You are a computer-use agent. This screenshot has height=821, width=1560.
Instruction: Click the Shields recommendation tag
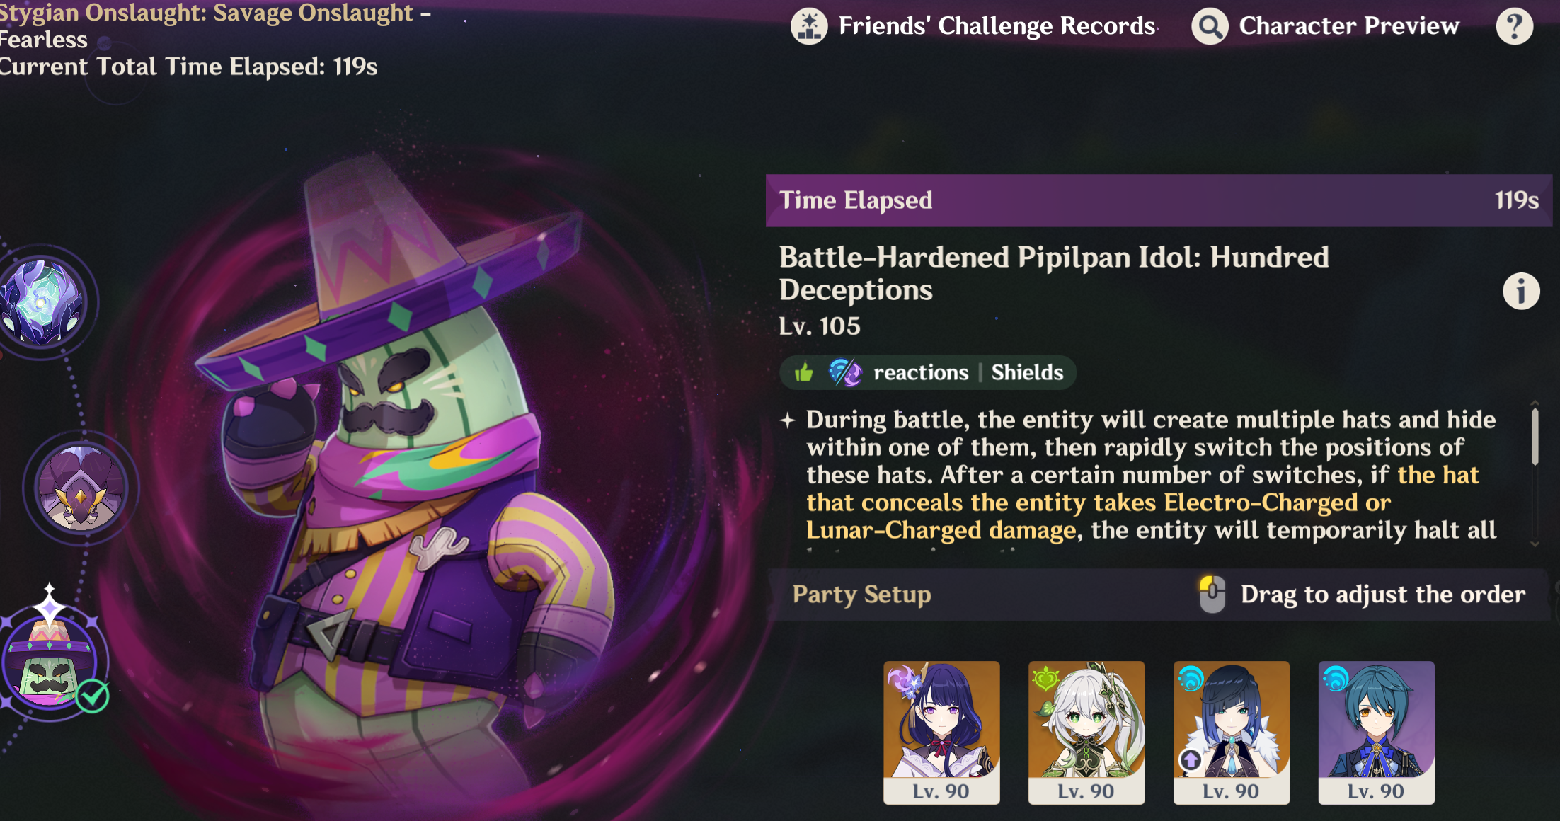[1027, 372]
